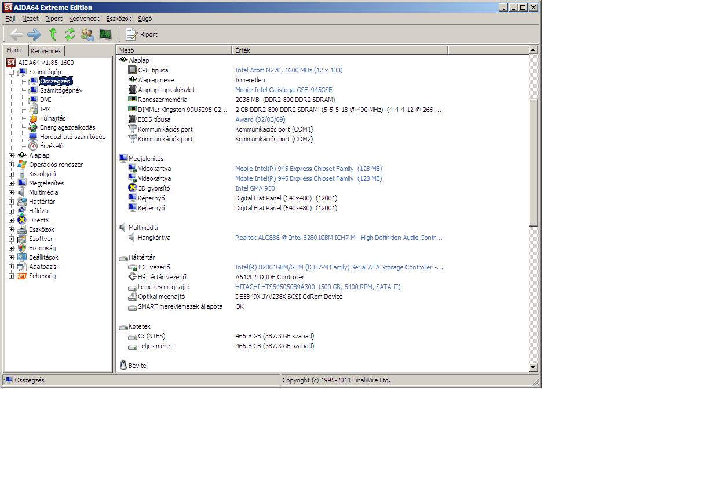Click the Beállítások tree icon
Viewport: 727px width, 478px height.
pyautogui.click(x=22, y=257)
